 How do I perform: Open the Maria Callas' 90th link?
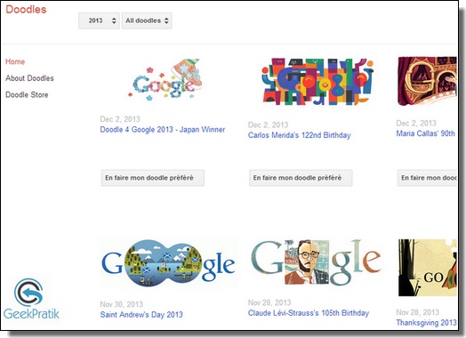(426, 133)
